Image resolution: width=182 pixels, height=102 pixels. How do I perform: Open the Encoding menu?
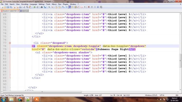tap(25, 4)
